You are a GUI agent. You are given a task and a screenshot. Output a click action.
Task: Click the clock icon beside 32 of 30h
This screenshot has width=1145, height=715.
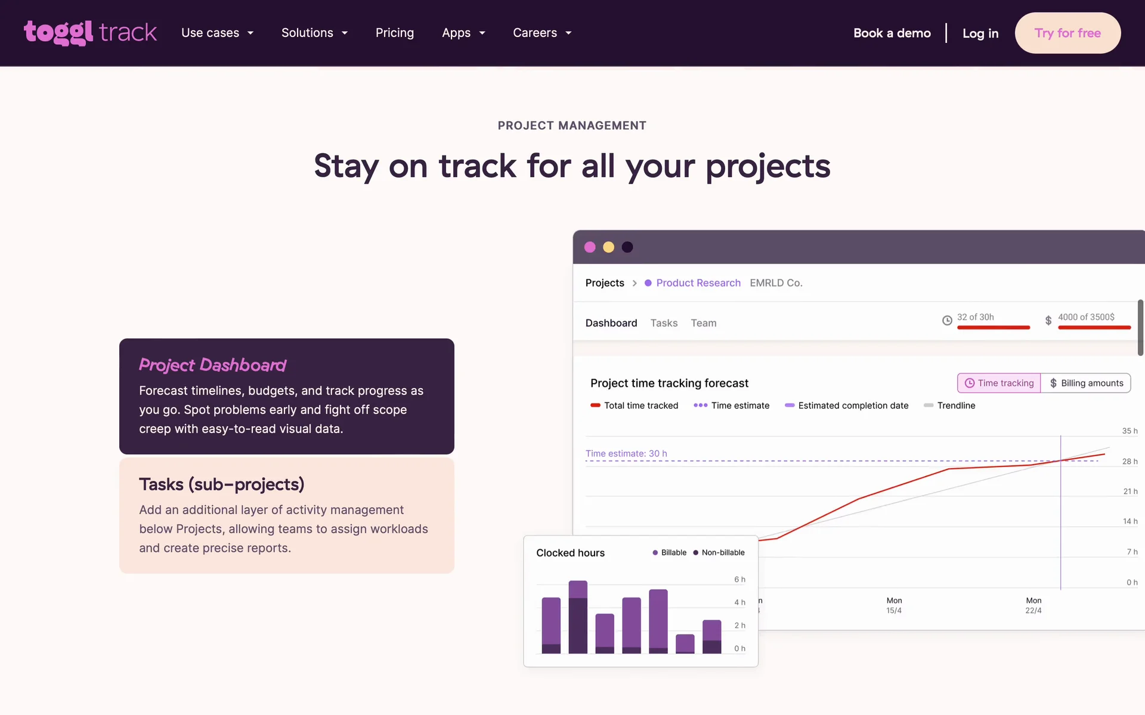pyautogui.click(x=947, y=321)
